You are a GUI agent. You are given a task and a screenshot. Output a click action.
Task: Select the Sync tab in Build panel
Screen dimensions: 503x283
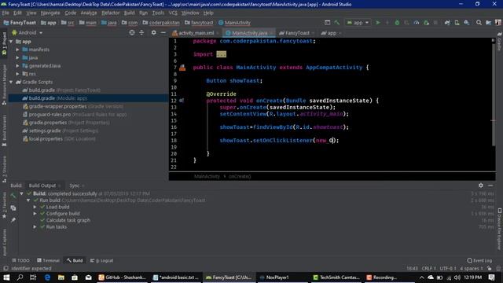click(x=75, y=186)
